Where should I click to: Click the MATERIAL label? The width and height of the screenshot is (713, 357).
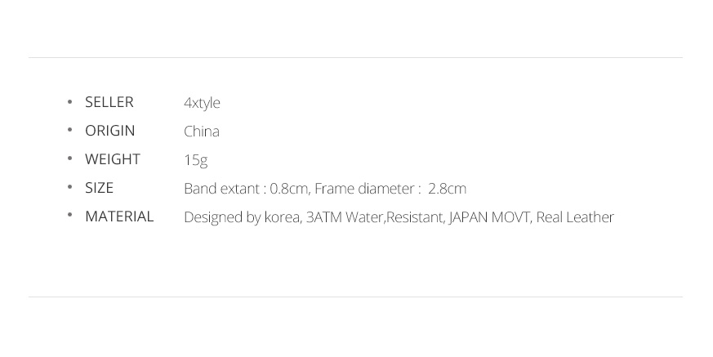point(119,217)
